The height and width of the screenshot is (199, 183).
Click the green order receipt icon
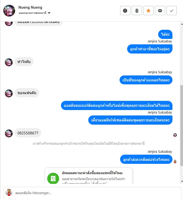click(53, 178)
